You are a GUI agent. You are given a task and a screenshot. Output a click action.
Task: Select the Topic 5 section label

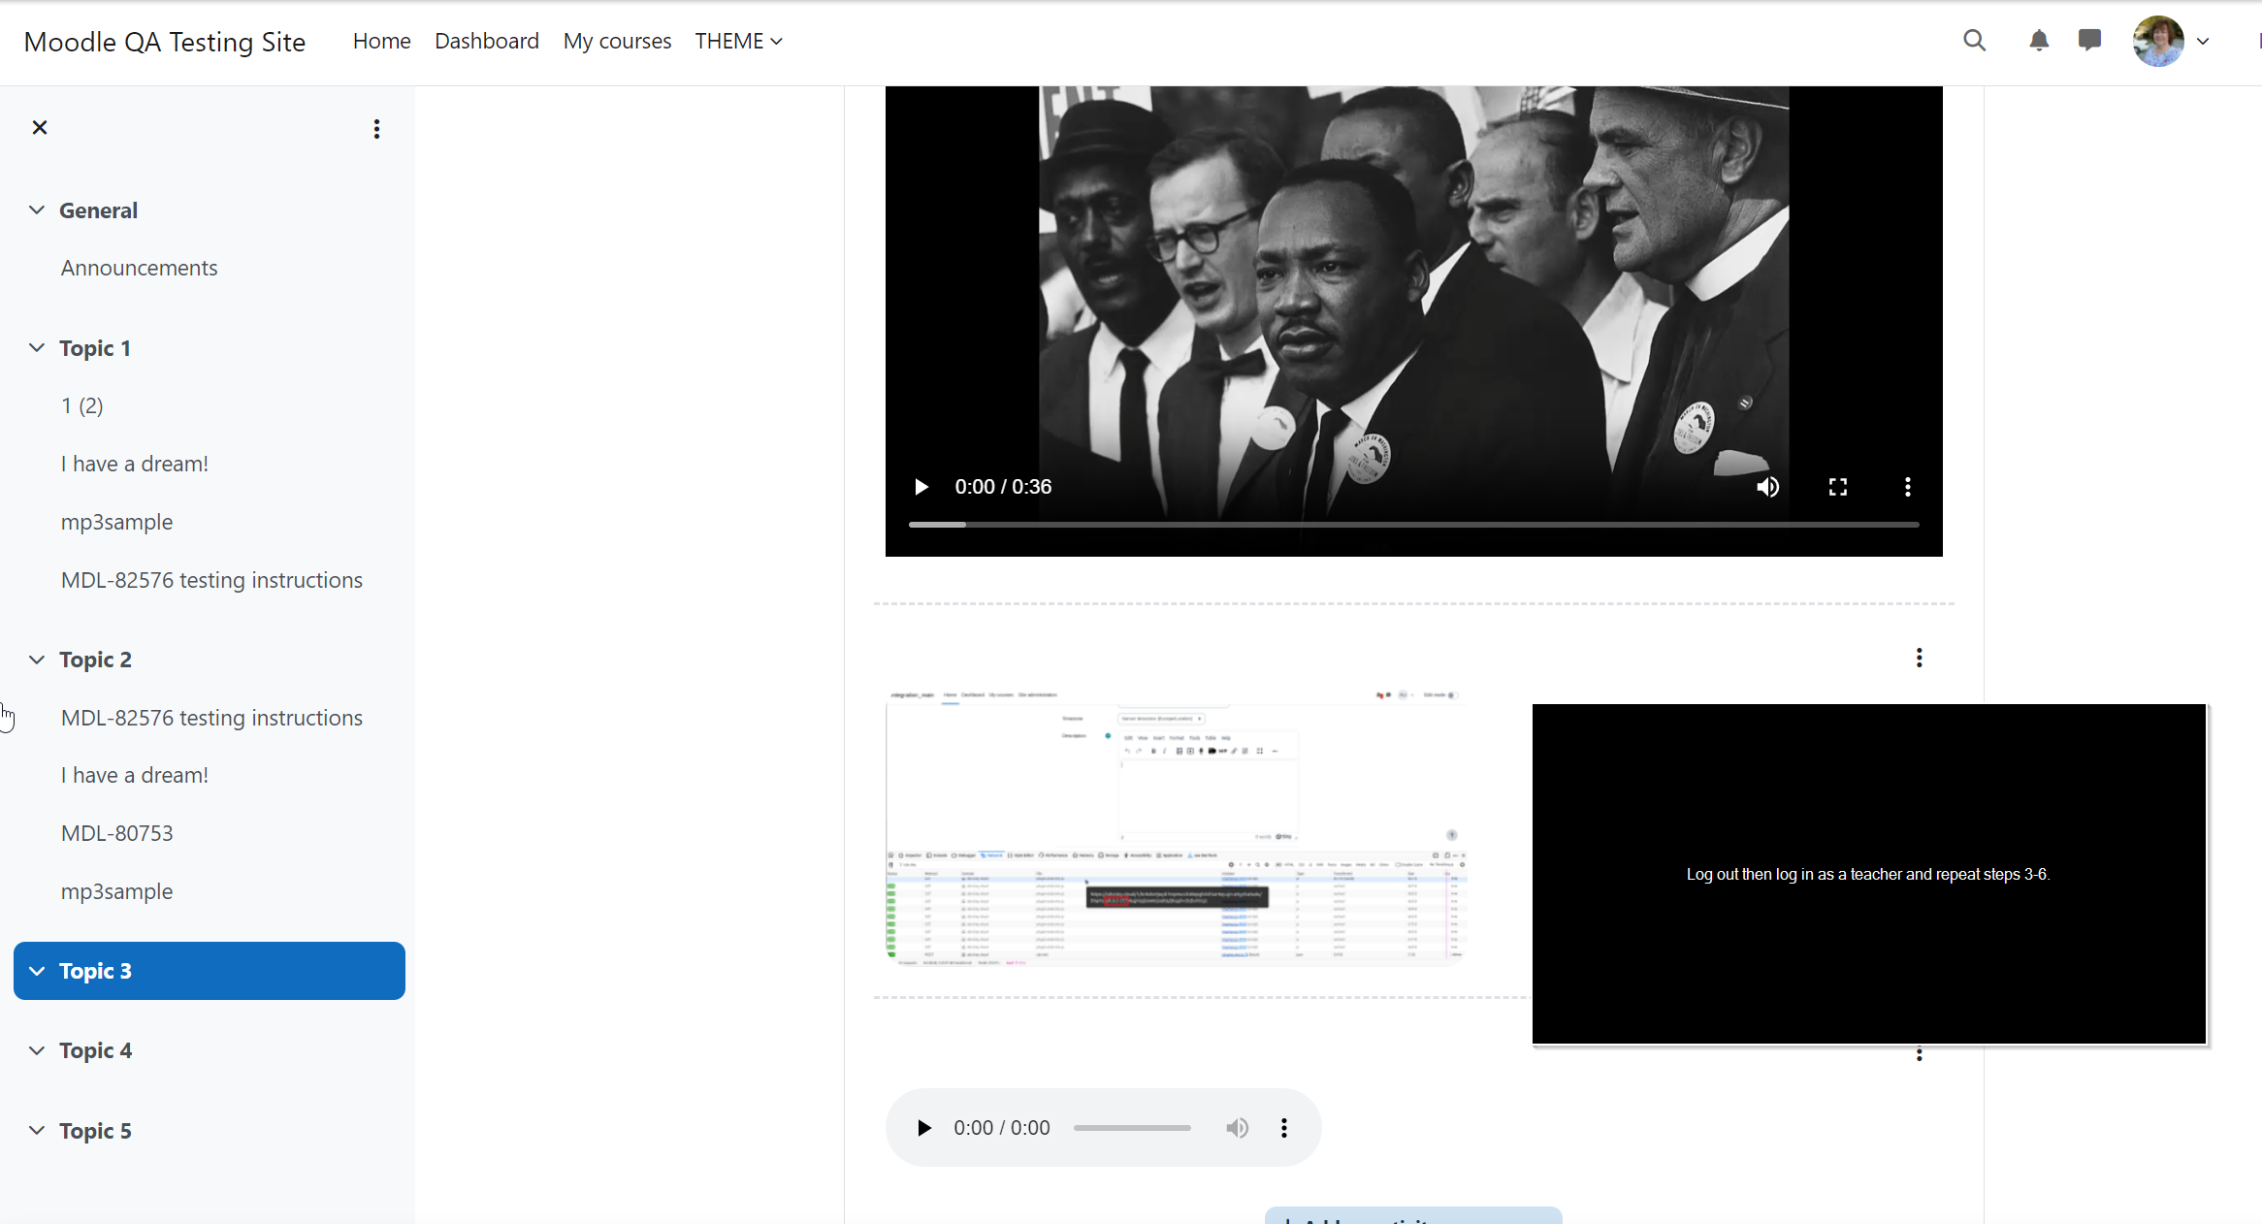tap(95, 1131)
